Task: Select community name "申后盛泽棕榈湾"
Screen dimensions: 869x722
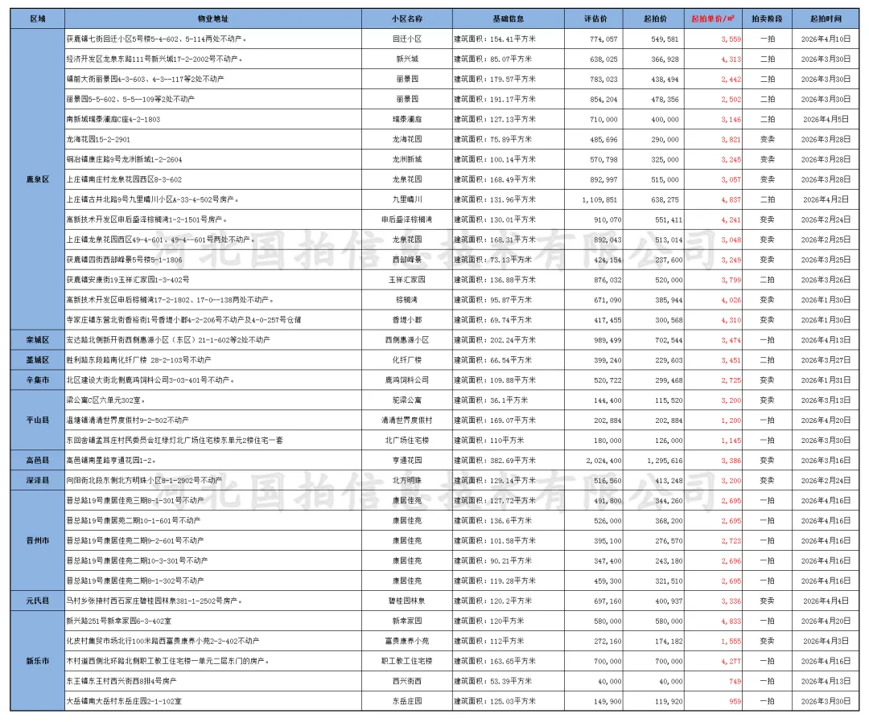Action: click(x=407, y=219)
